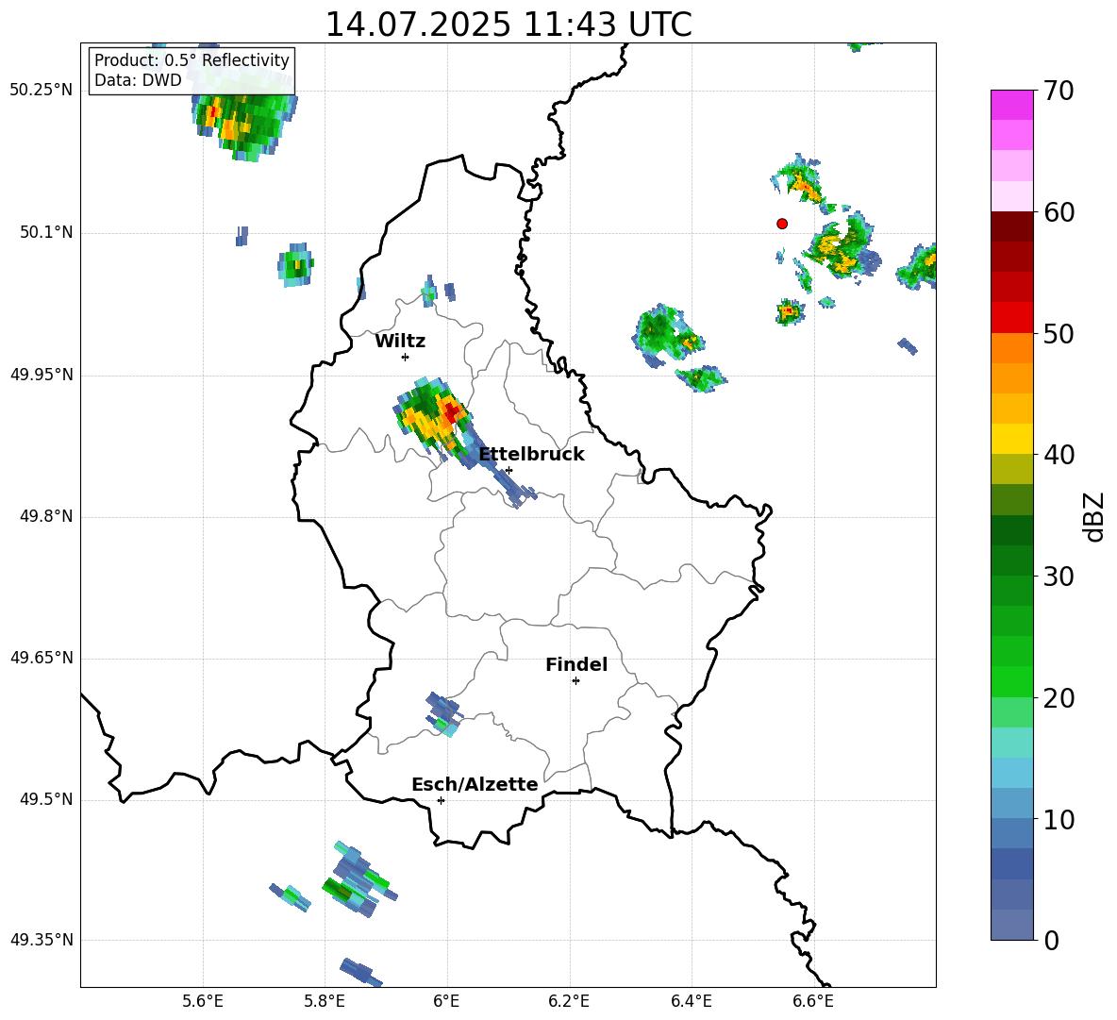
Task: Click the 49.95°N latitude label
Action: [42, 375]
